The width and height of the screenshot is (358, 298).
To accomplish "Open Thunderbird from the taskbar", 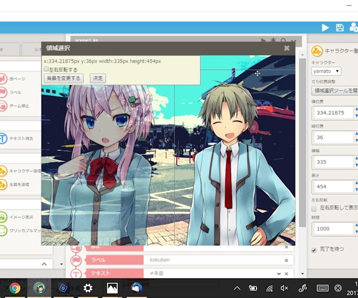I will coord(137,288).
